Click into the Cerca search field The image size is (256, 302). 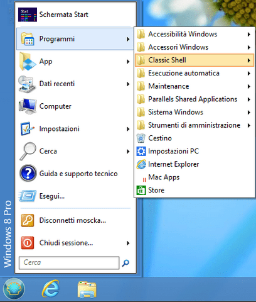point(69,263)
